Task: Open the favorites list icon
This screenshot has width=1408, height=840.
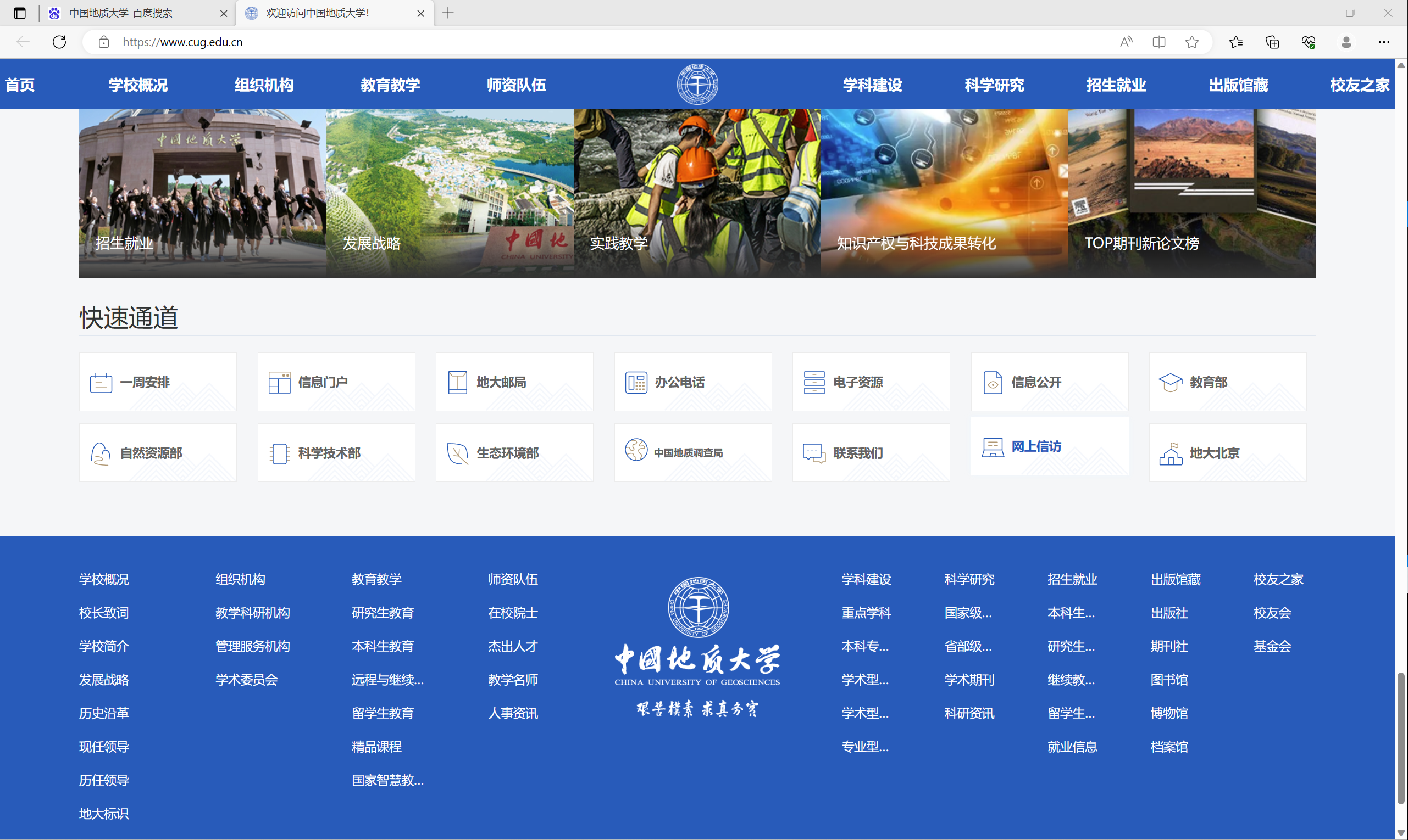Action: [1236, 42]
